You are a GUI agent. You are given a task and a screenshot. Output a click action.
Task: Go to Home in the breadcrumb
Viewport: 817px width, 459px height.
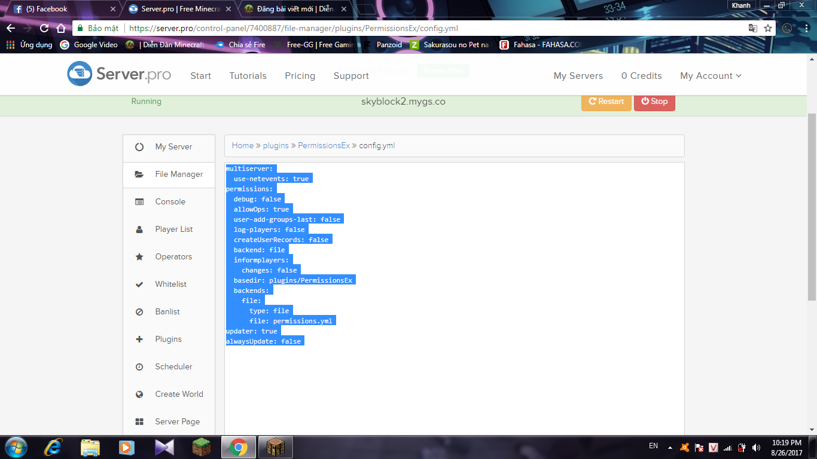(243, 146)
